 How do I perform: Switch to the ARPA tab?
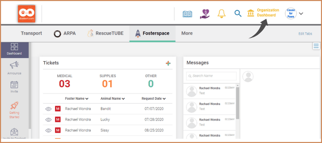click(65, 34)
